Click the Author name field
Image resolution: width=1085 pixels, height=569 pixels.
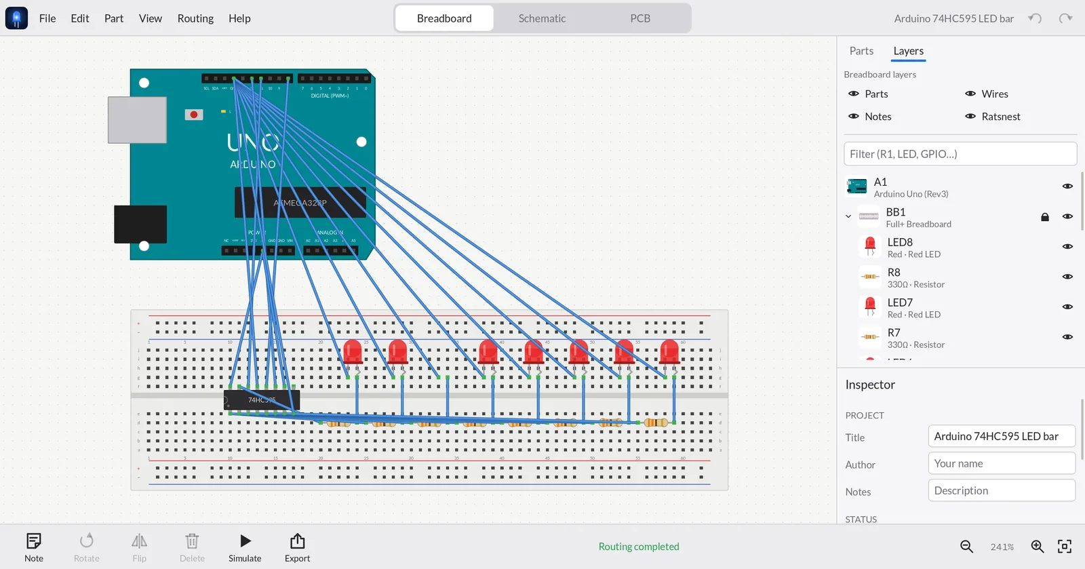1002,464
